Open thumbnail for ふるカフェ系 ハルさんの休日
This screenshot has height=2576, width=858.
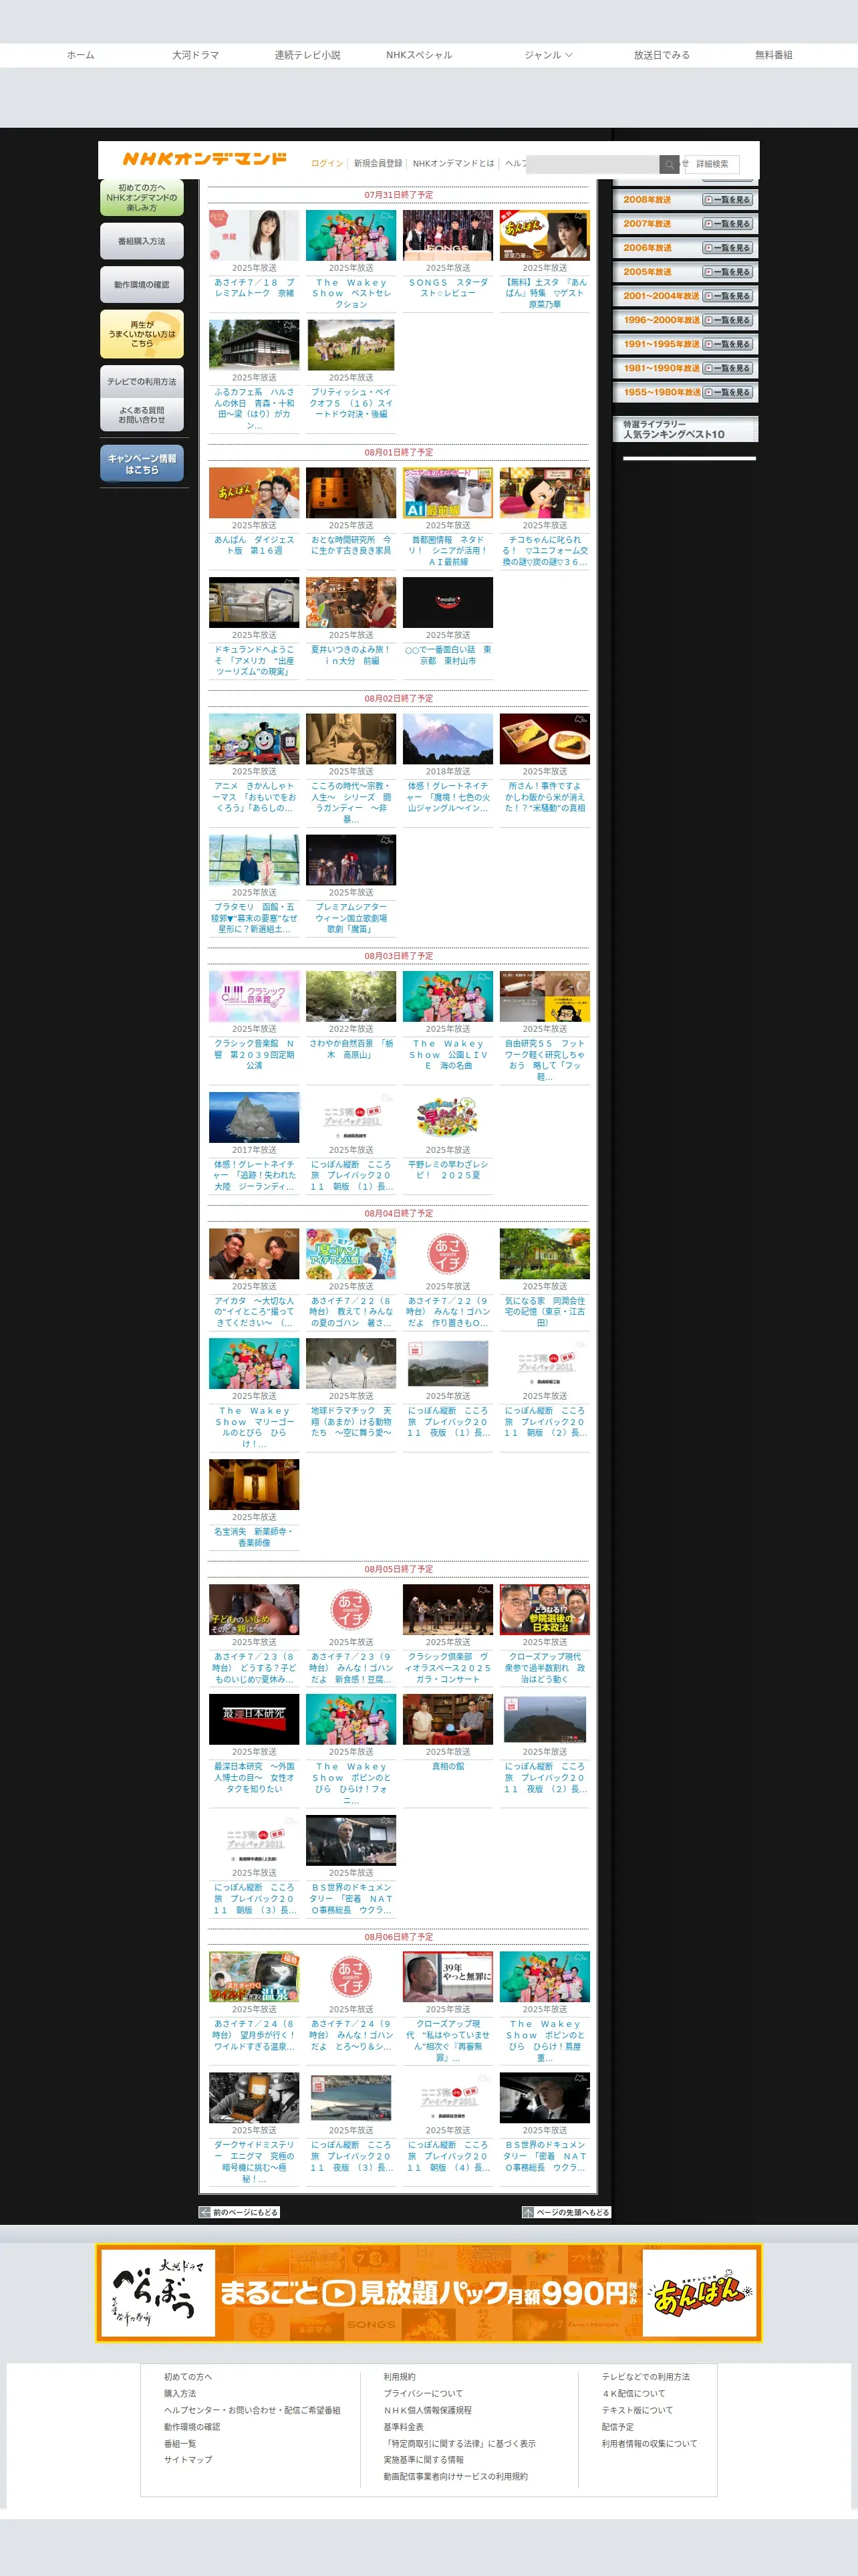click(x=254, y=345)
